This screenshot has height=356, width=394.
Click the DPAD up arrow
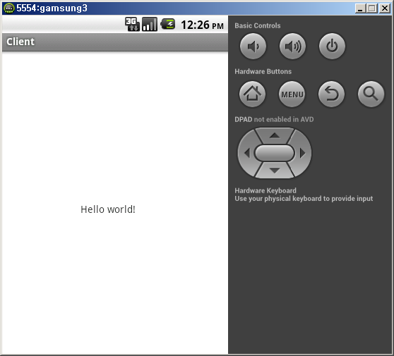pyautogui.click(x=275, y=135)
